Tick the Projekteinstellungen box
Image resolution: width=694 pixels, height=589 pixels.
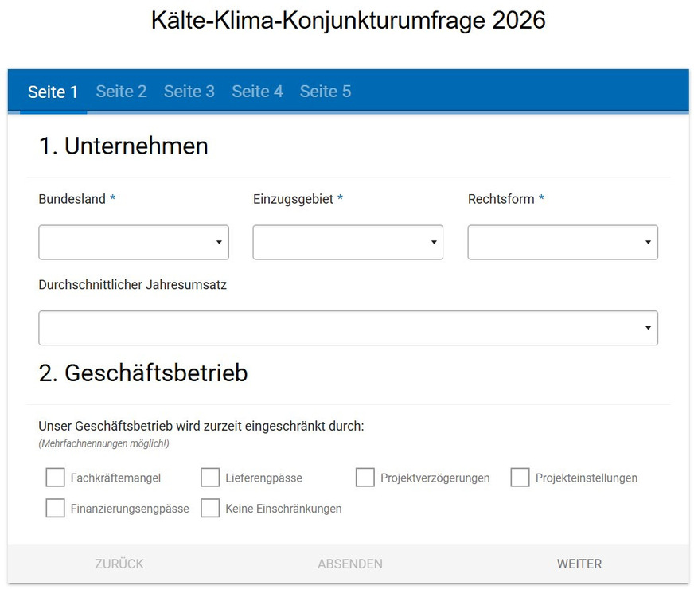tap(520, 477)
